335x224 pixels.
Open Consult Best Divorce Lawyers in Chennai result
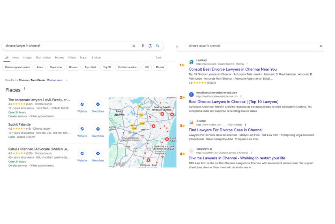point(233,70)
